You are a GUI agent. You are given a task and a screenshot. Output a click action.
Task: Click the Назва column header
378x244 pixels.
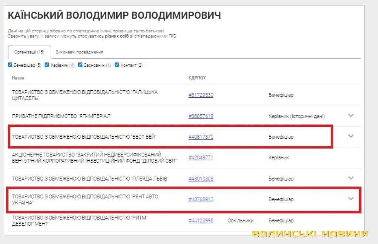[x=18, y=78]
